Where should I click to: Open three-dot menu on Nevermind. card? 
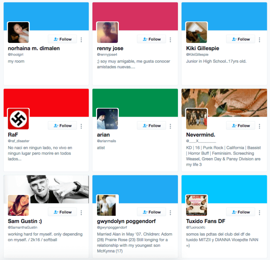[x=259, y=126]
